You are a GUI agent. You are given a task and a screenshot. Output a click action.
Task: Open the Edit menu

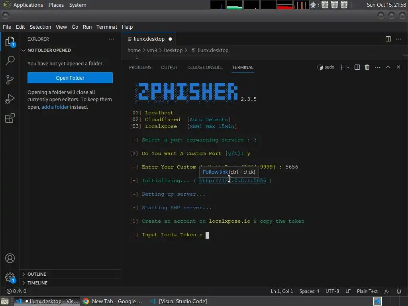coord(20,27)
